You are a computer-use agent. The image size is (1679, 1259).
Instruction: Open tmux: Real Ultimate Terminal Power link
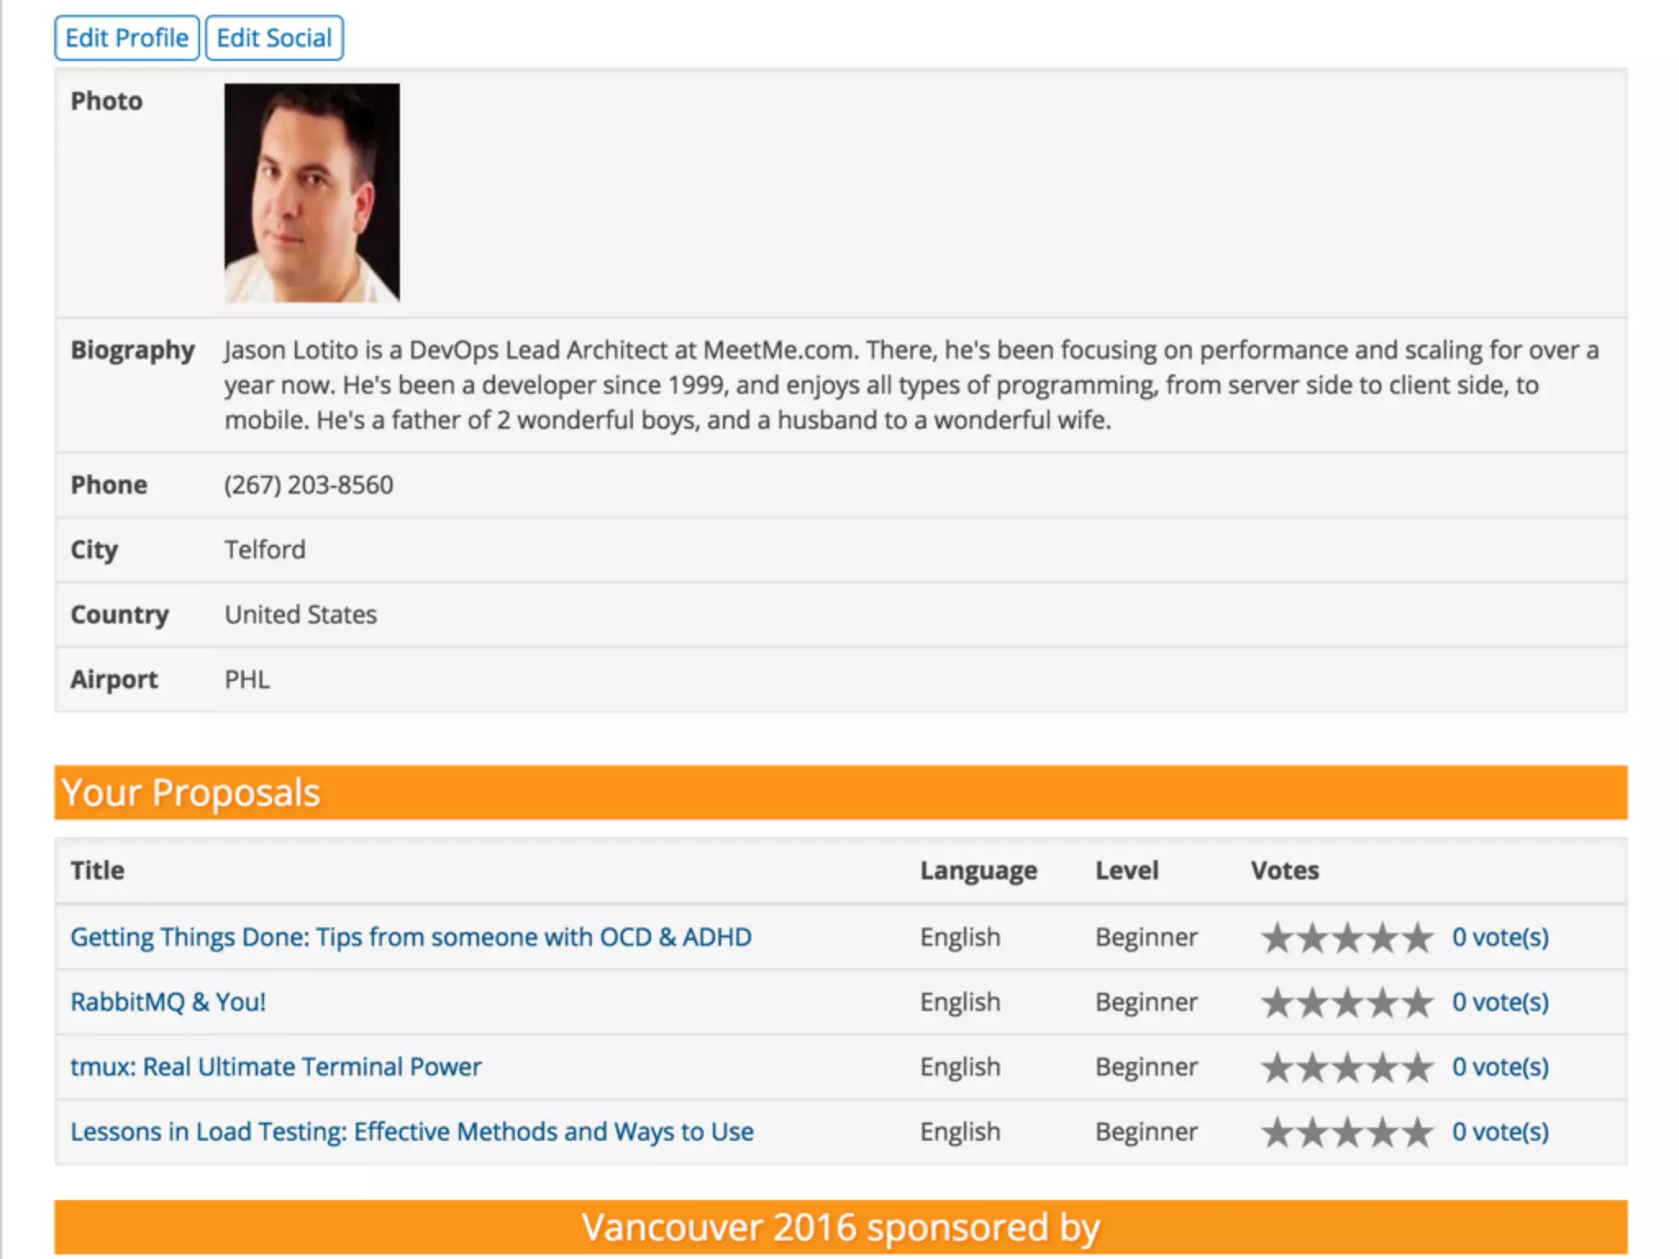coord(275,1066)
